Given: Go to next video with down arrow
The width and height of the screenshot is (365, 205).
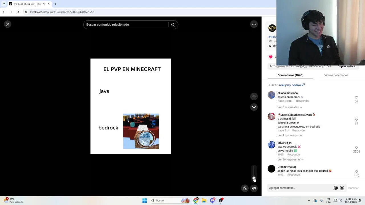Looking at the screenshot, I should point(254,107).
